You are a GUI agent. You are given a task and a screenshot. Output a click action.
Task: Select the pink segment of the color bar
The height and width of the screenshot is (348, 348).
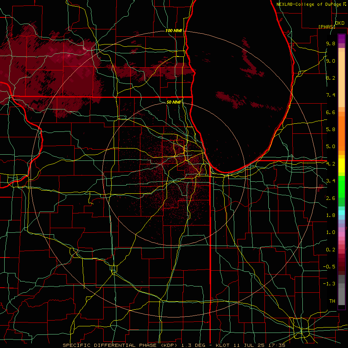point(341,234)
